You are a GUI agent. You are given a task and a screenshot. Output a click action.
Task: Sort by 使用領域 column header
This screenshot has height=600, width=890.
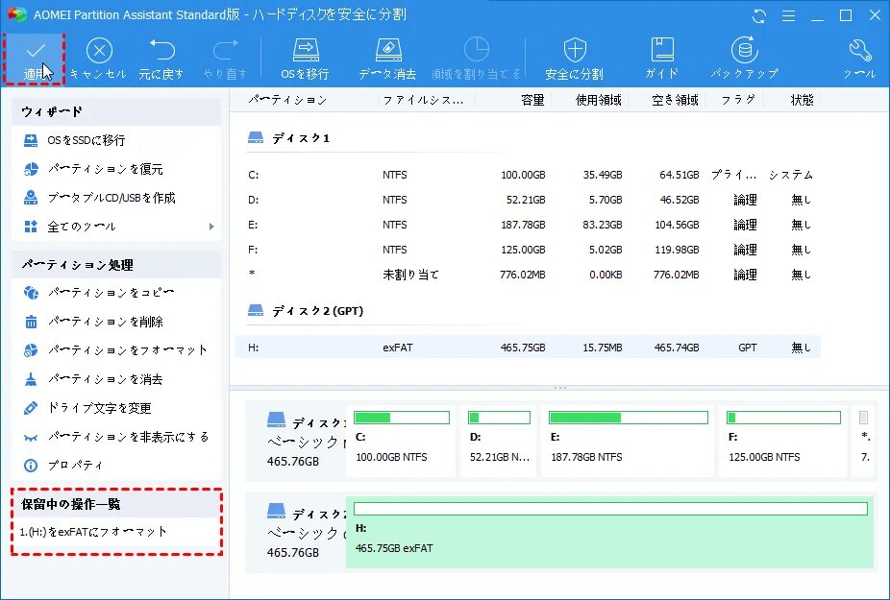click(598, 101)
